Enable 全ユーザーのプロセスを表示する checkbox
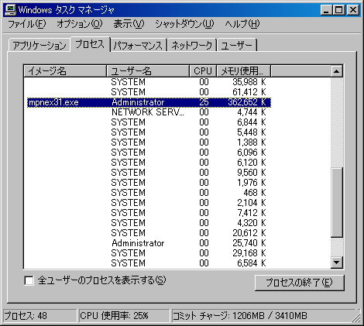 coord(29,280)
